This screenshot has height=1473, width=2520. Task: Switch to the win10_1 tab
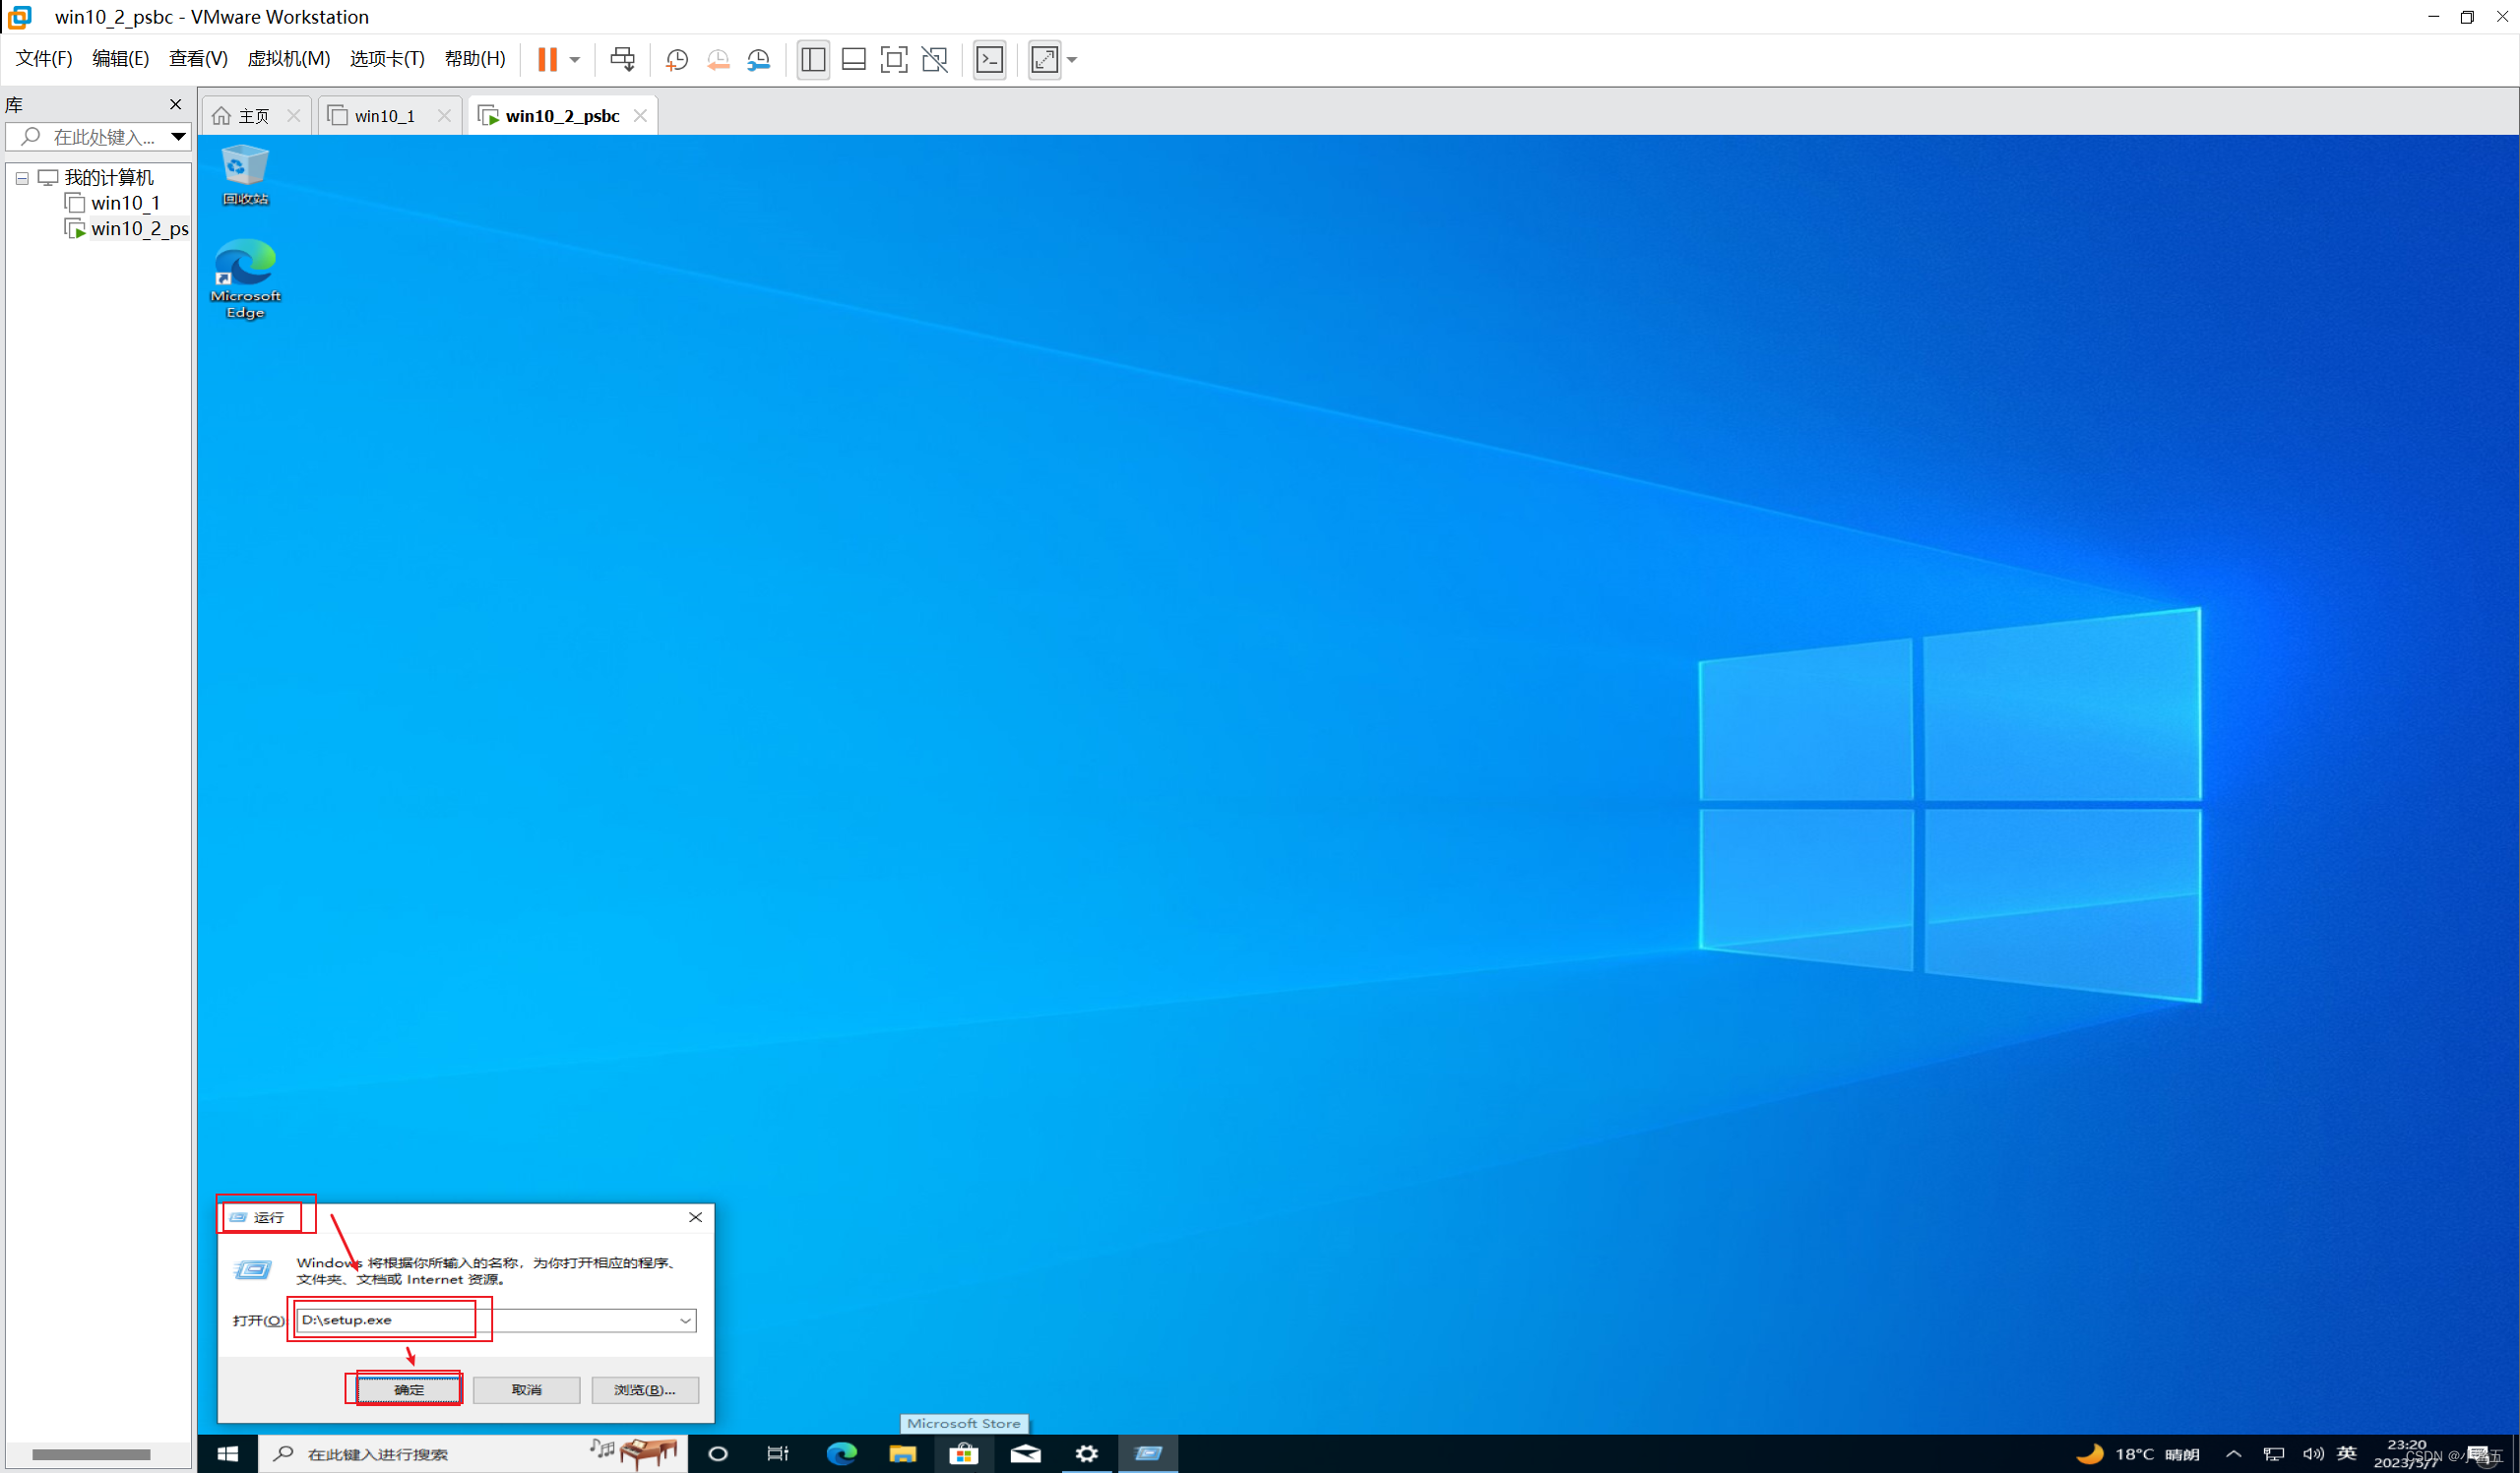[385, 114]
